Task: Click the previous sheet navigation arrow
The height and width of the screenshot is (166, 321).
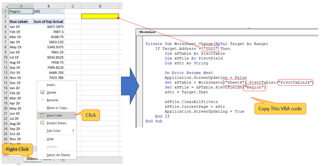Action: tap(8, 160)
